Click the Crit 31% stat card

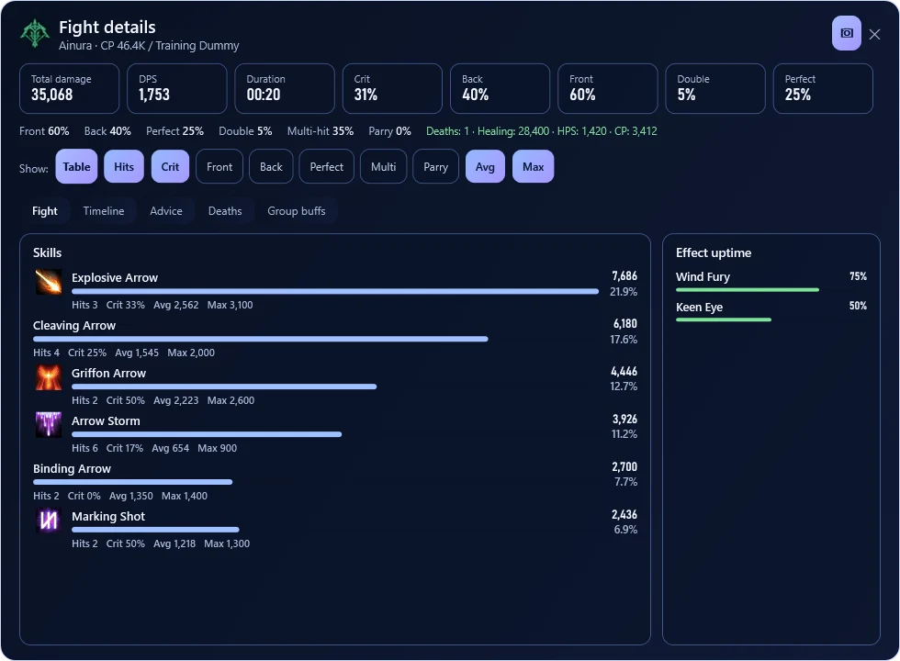coord(393,88)
